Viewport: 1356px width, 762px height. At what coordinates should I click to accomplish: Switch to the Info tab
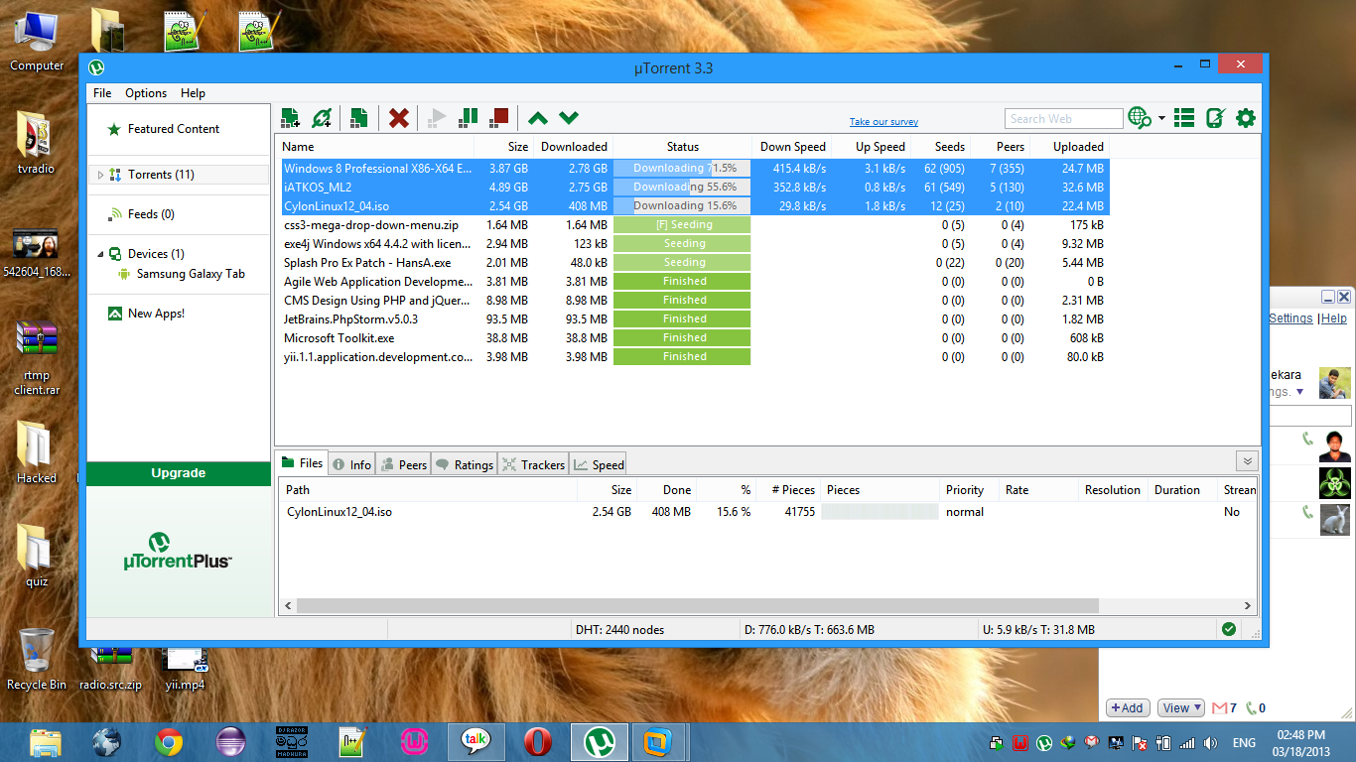coord(351,464)
